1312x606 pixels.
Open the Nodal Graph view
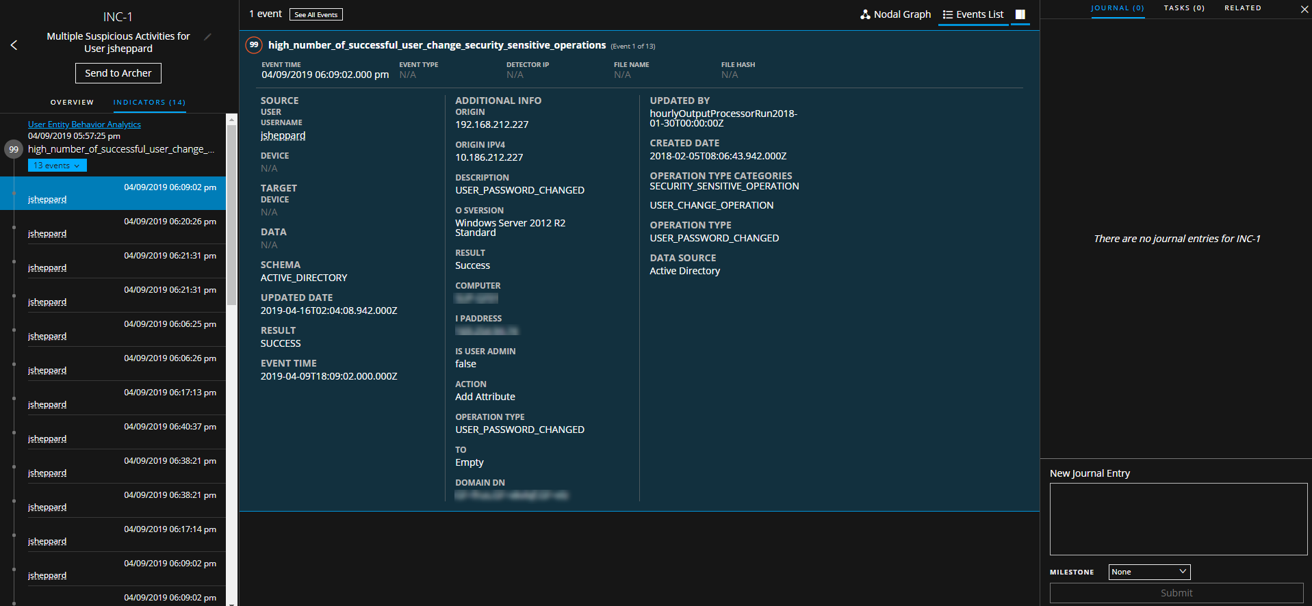[x=895, y=14]
